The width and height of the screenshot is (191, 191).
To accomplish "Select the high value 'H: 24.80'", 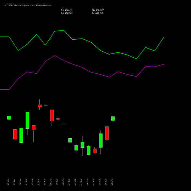I will 98,10.
